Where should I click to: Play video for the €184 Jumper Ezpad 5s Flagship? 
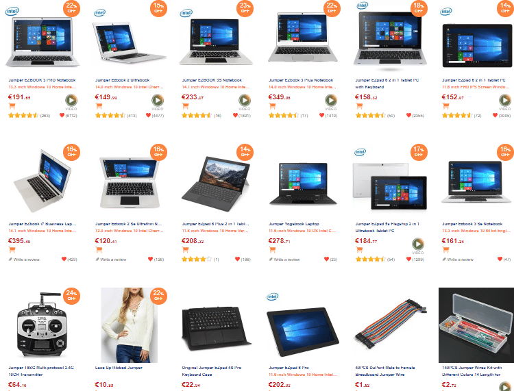click(418, 244)
